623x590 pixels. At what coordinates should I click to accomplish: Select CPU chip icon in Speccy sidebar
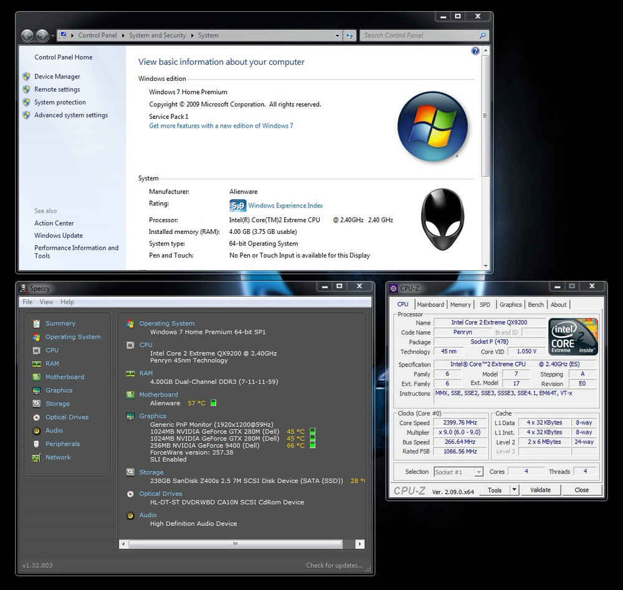[37, 350]
